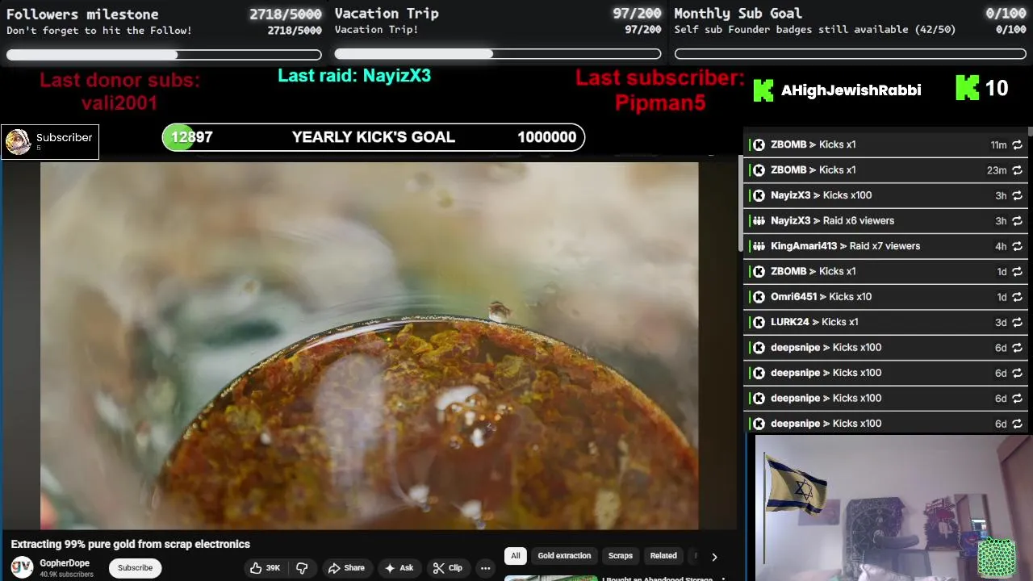Click the '4h' timestamp on KingAmari413's row
The image size is (1033, 581).
(1001, 246)
